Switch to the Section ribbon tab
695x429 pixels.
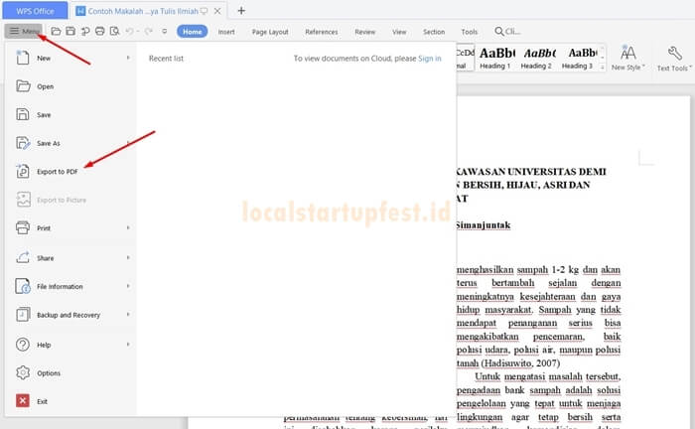click(434, 32)
